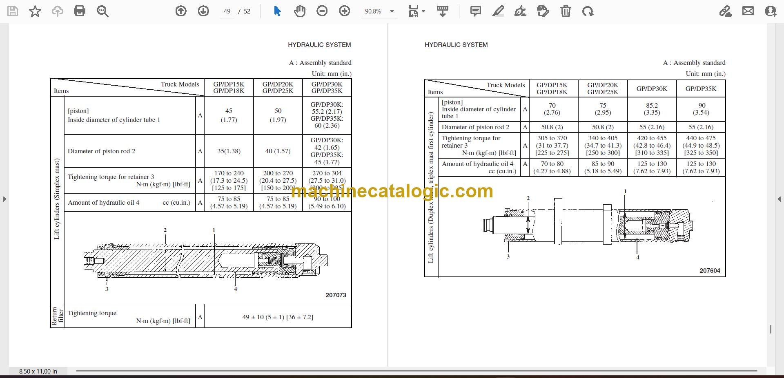Click figure number 207604
This screenshot has height=378, width=784.
[710, 271]
